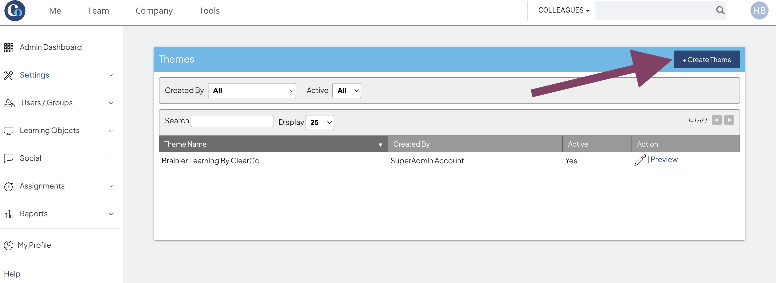
Task: Open the Help link
Action: tap(12, 274)
